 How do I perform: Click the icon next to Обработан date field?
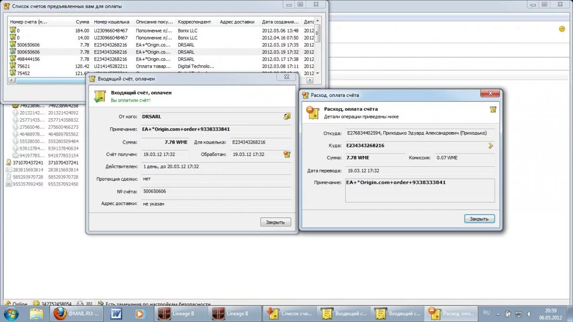click(x=287, y=154)
